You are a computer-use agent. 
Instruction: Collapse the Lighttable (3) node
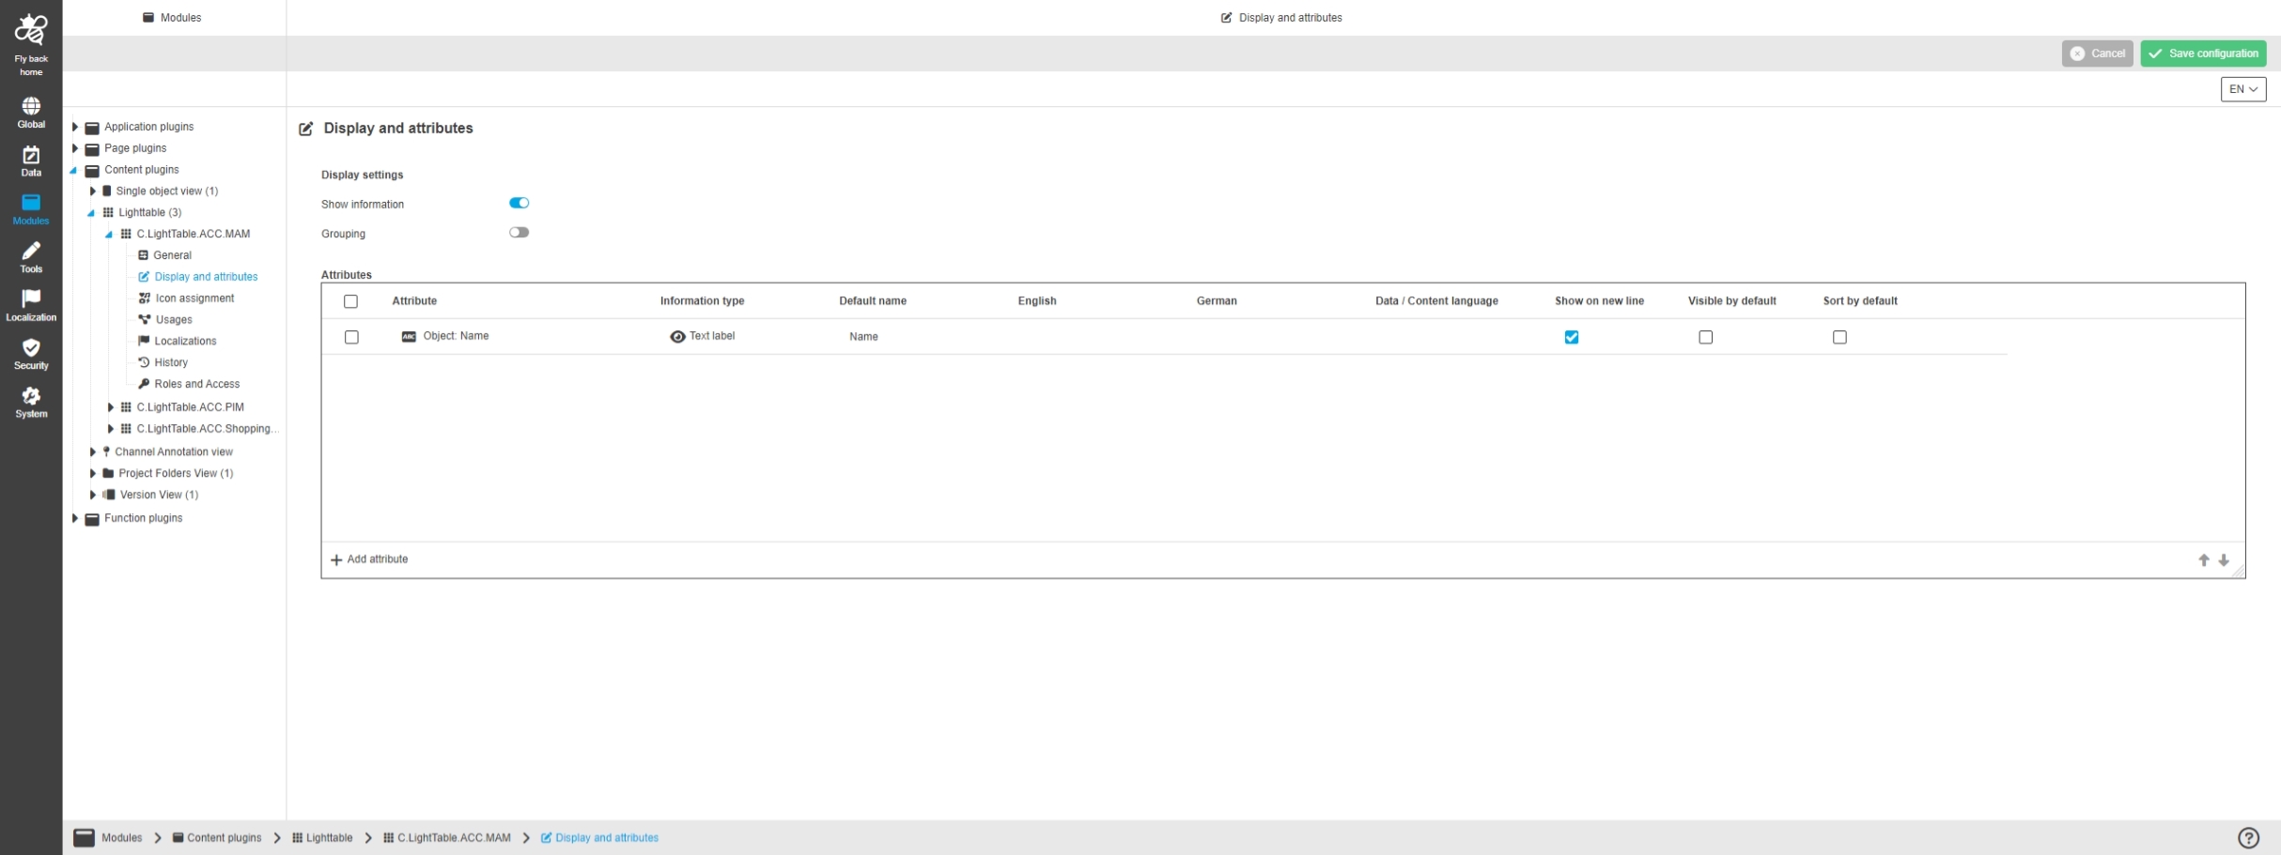click(91, 213)
